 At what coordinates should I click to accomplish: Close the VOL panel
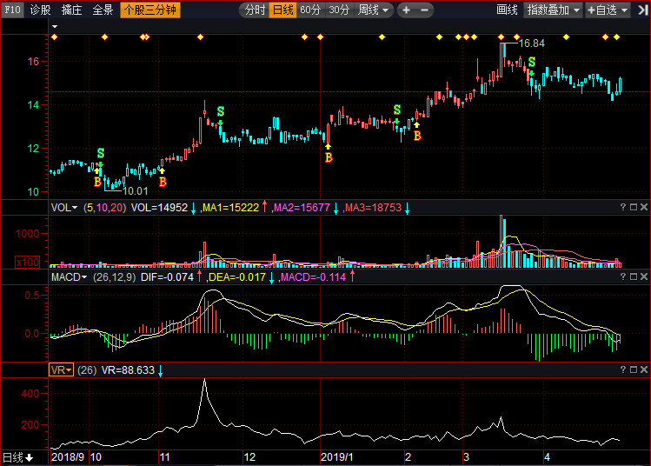tap(644, 207)
